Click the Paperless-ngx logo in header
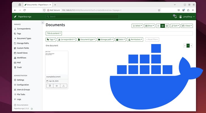The image size is (206, 113). (23, 17)
